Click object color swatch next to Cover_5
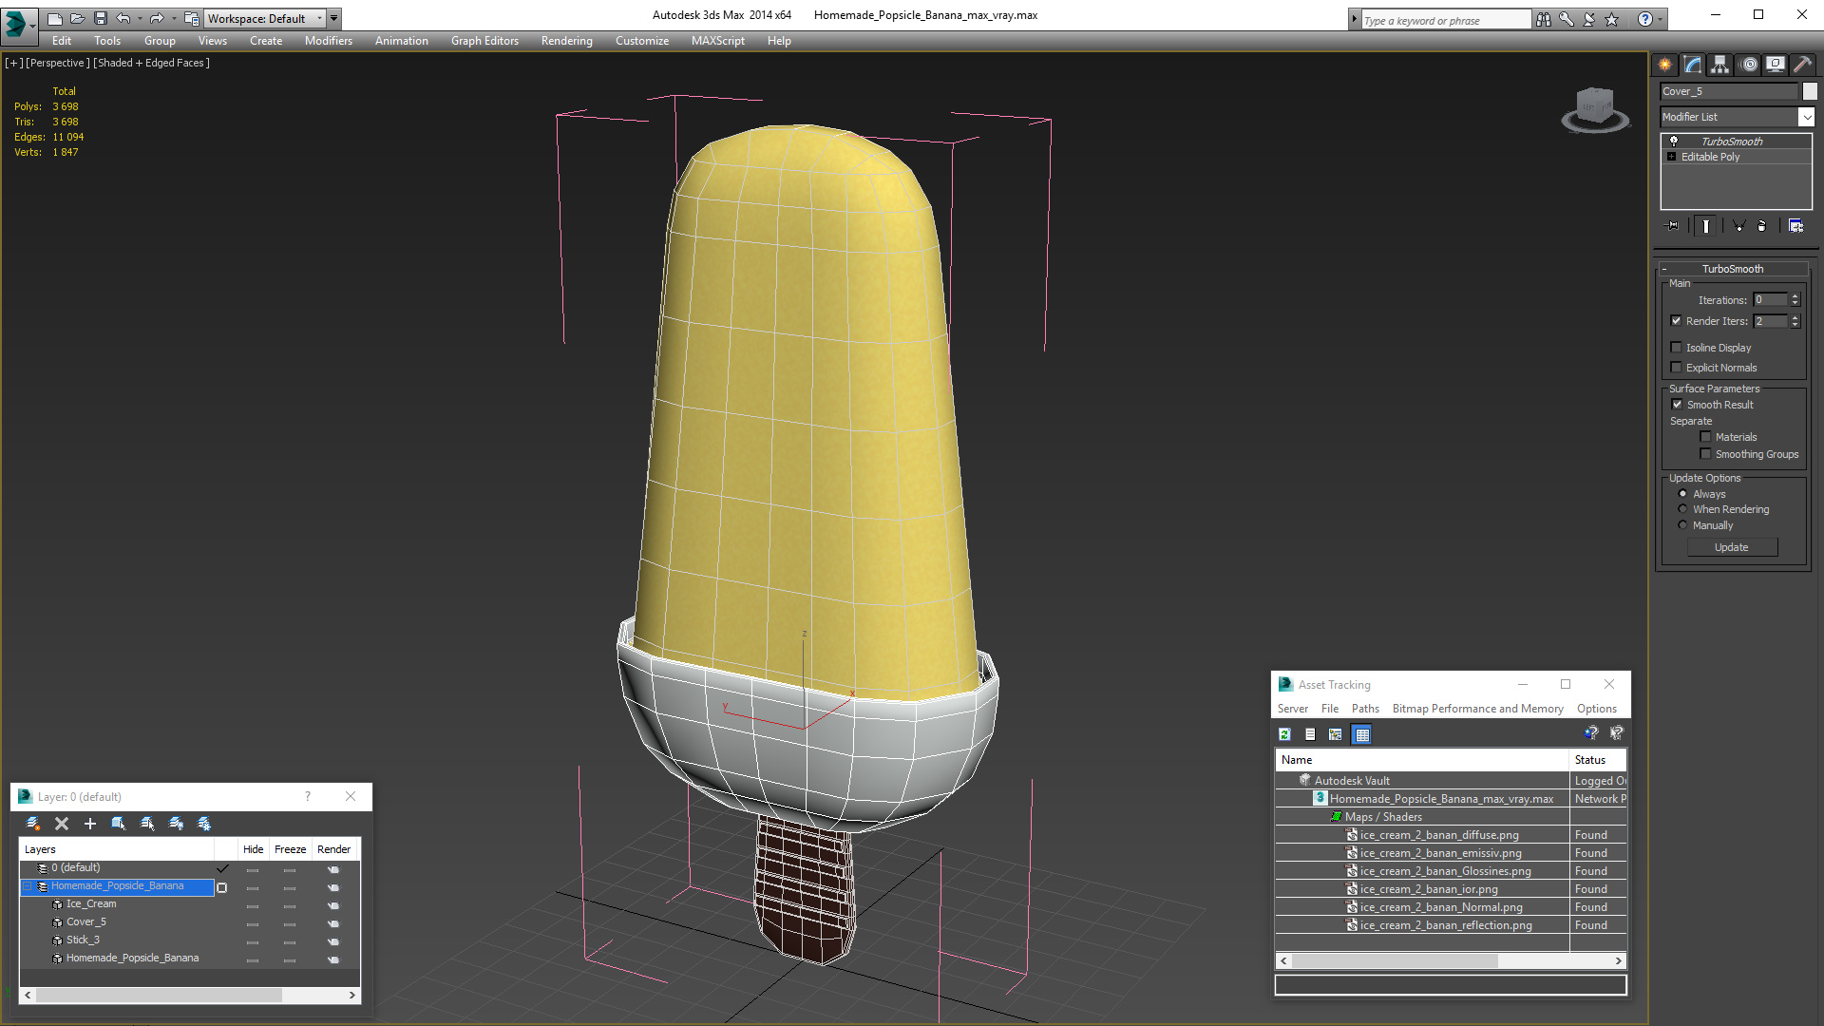Image resolution: width=1824 pixels, height=1026 pixels. [1810, 91]
